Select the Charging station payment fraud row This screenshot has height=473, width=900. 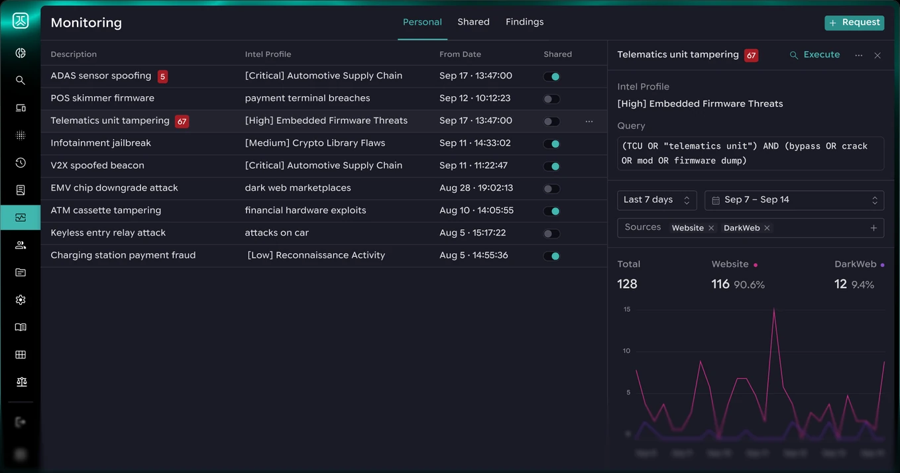(x=324, y=256)
